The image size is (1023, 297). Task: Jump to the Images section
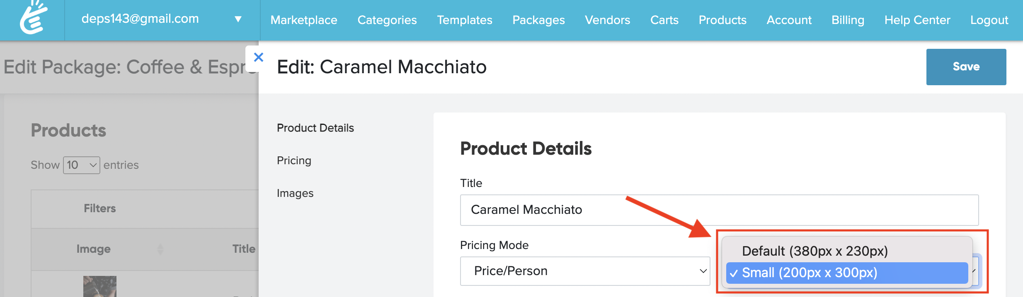[x=295, y=193]
